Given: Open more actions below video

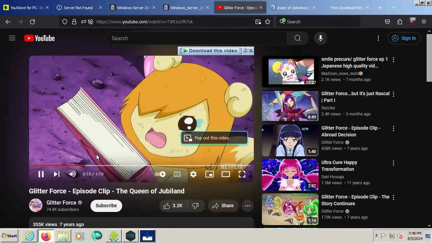Looking at the screenshot, I should click(248, 206).
